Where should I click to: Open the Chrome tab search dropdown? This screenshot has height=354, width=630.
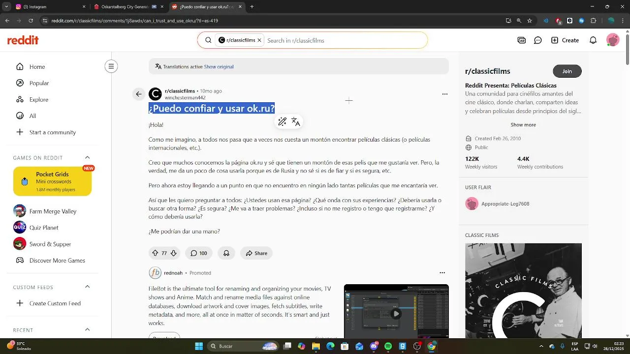6,7
